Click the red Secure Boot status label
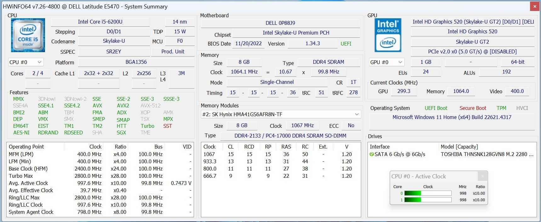This screenshot has width=541, height=222. 473,108
